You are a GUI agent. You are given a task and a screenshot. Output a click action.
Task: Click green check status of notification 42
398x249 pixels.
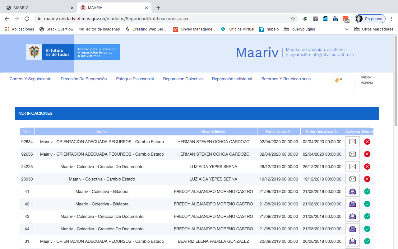pyautogui.click(x=367, y=204)
